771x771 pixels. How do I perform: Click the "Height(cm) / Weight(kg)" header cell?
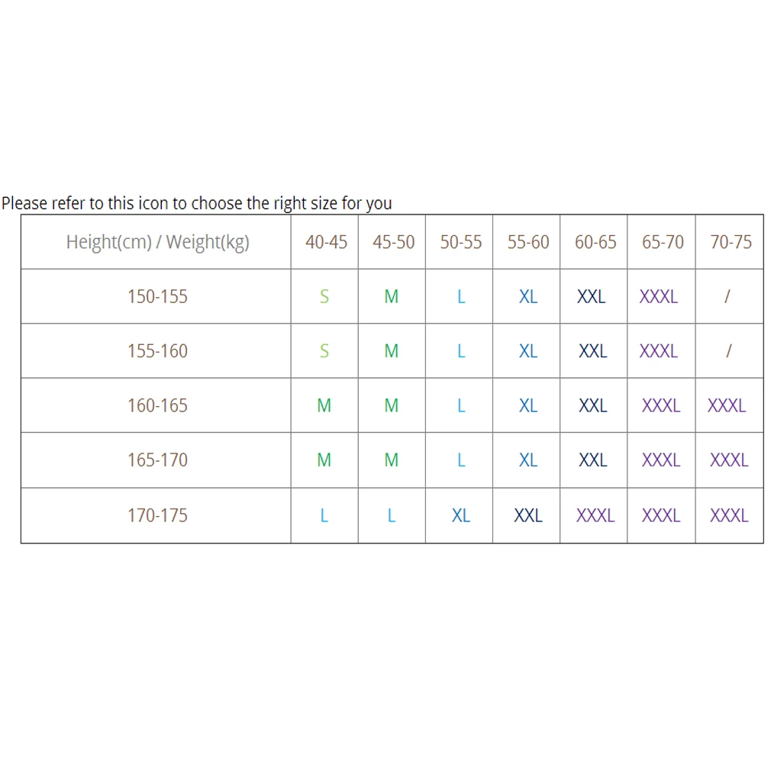pos(157,242)
